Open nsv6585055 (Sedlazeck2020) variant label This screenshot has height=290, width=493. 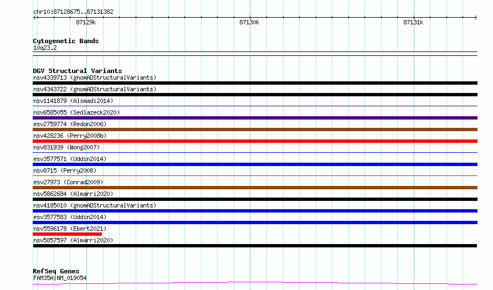pyautogui.click(x=76, y=112)
